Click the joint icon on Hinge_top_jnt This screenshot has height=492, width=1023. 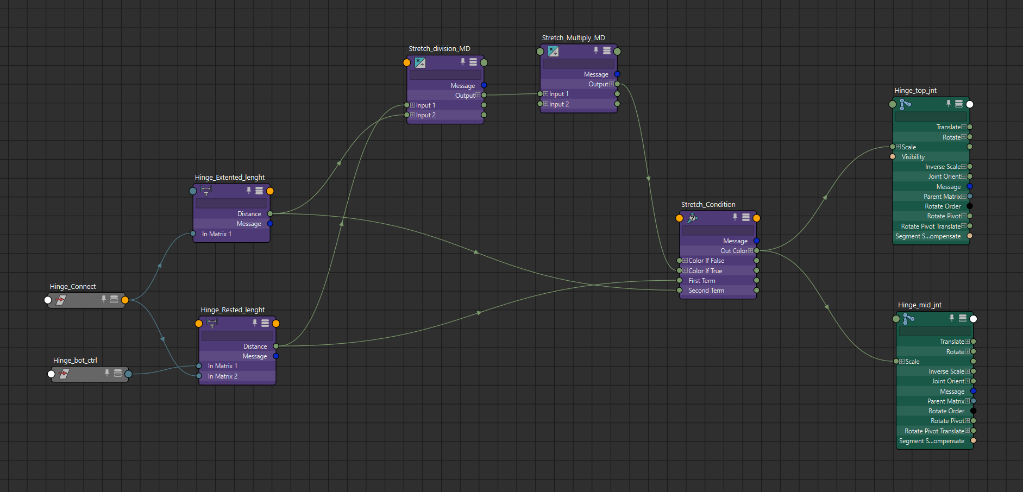[905, 104]
